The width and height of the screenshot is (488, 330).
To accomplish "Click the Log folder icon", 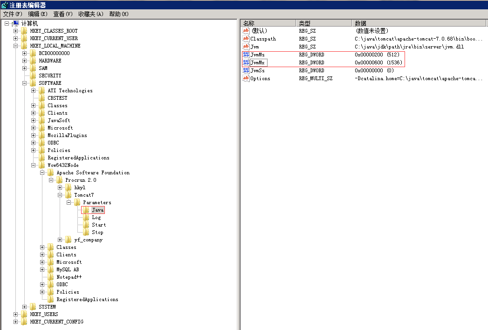I will coord(86,218).
